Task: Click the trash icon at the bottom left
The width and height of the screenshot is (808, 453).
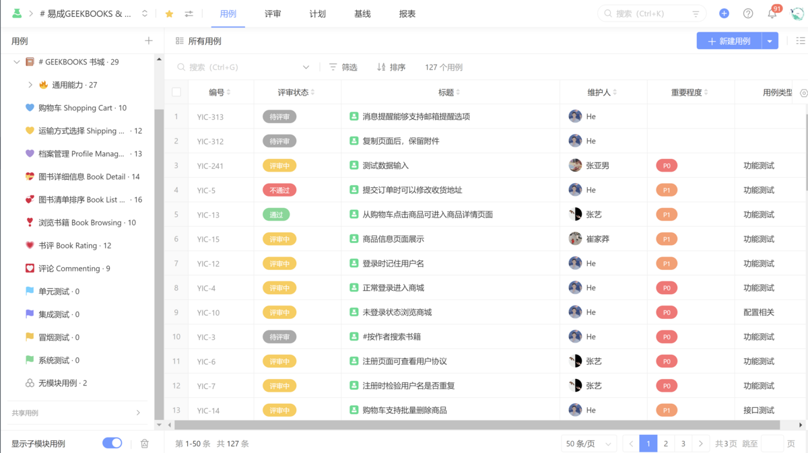Action: pos(144,444)
